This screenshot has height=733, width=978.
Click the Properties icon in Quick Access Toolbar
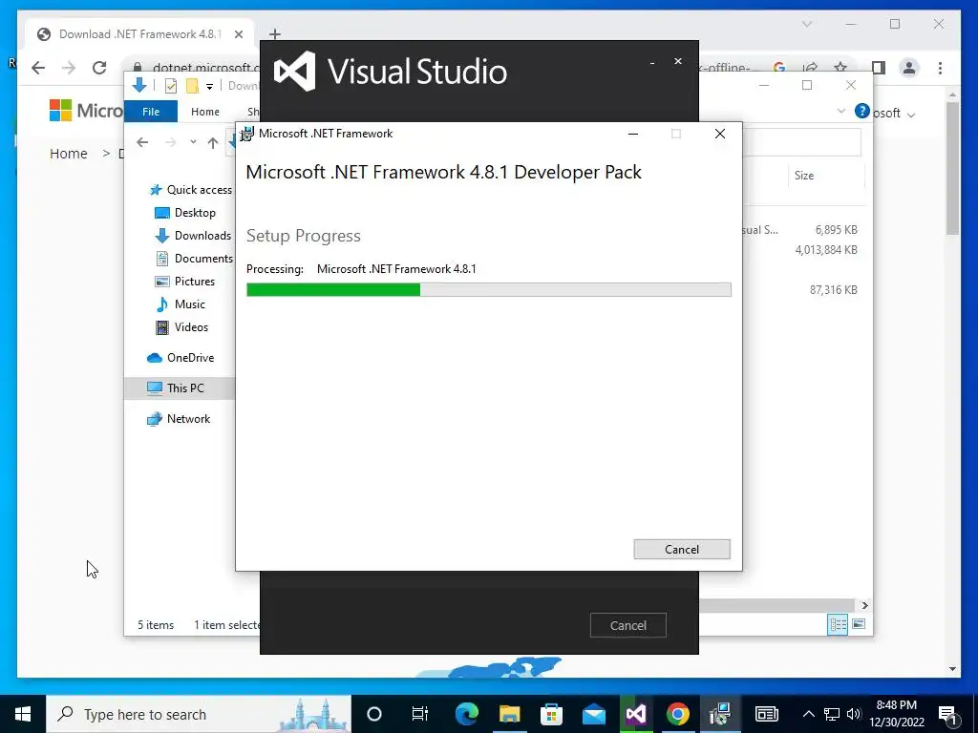(170, 86)
